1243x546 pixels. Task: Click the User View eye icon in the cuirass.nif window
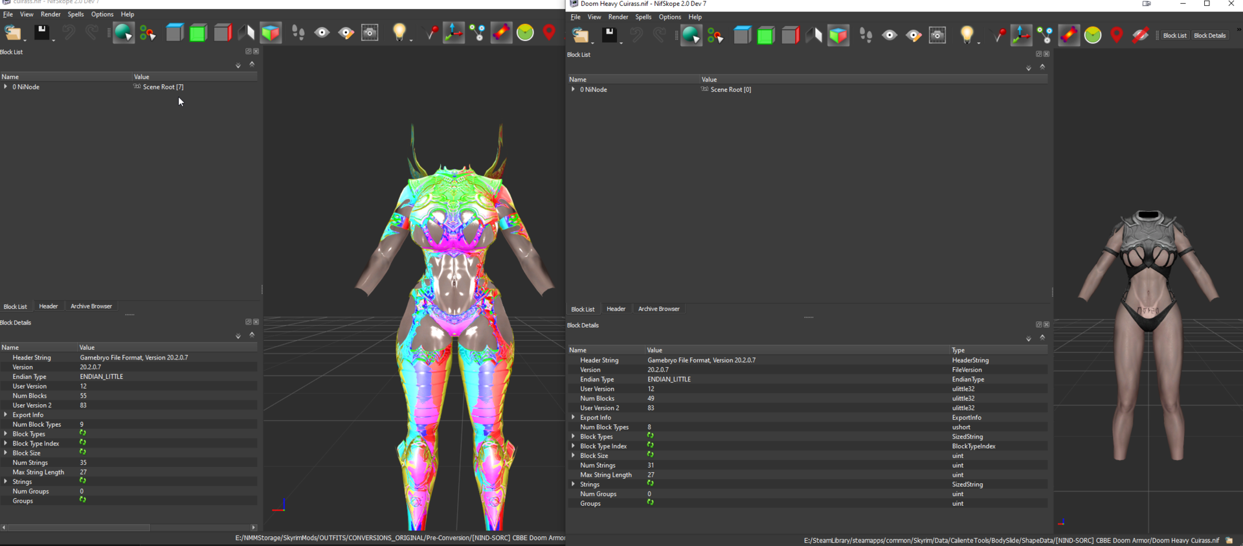[322, 32]
